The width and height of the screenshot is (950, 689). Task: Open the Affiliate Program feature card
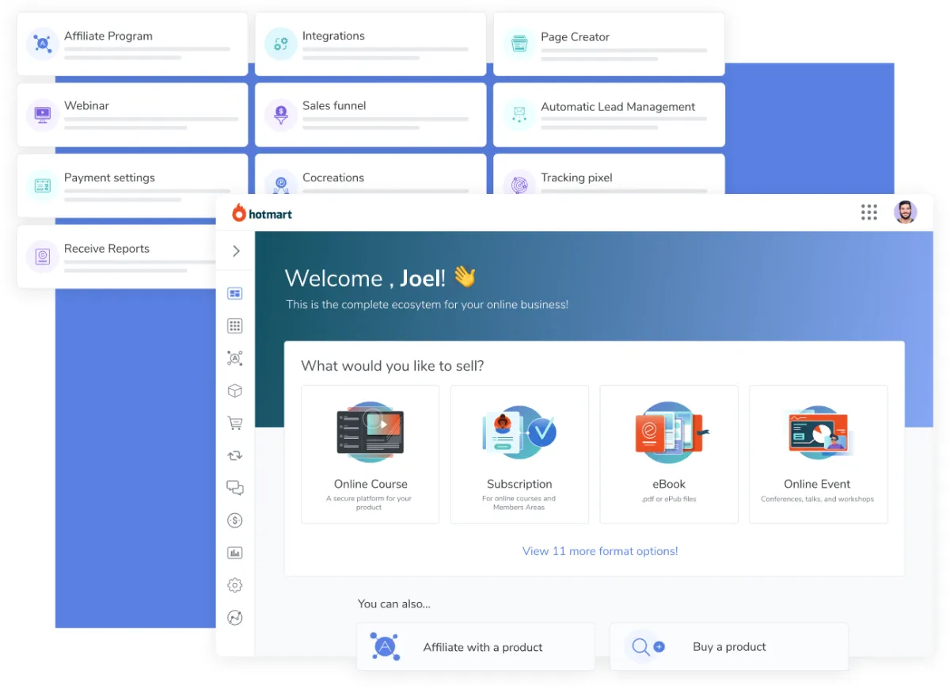[131, 44]
